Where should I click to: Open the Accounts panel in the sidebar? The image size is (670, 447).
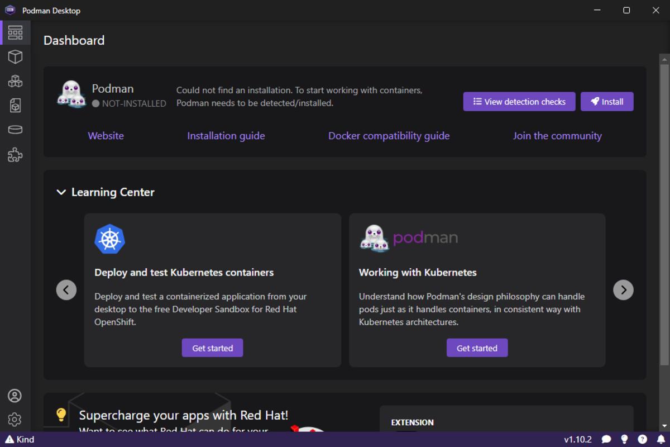[15, 396]
